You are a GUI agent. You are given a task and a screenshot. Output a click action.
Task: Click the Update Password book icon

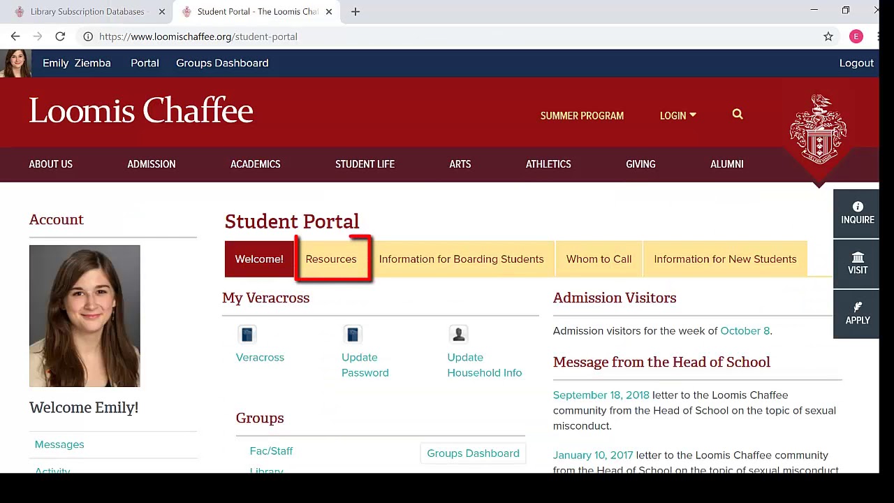coord(353,335)
